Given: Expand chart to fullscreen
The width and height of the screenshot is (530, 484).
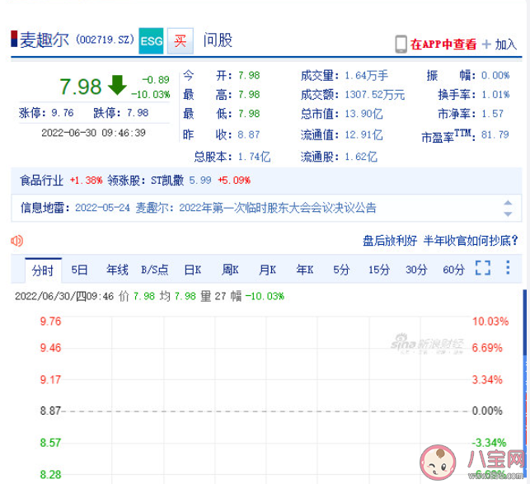Looking at the screenshot, I should (483, 268).
